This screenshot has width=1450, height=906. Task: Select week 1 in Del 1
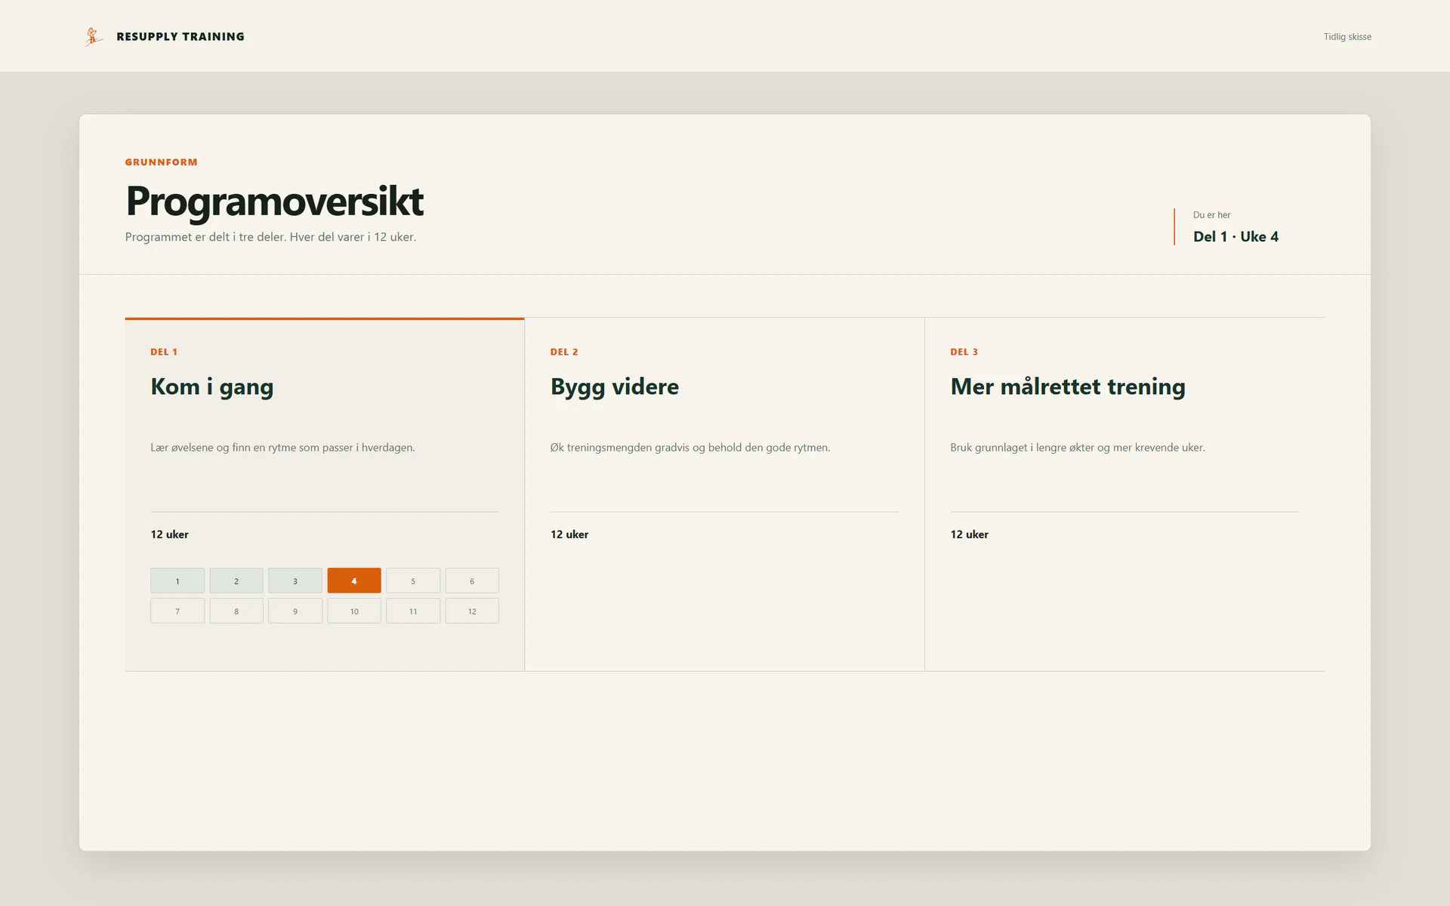(x=177, y=581)
